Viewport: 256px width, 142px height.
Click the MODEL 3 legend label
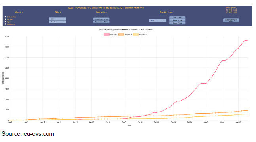pyautogui.click(x=114, y=34)
